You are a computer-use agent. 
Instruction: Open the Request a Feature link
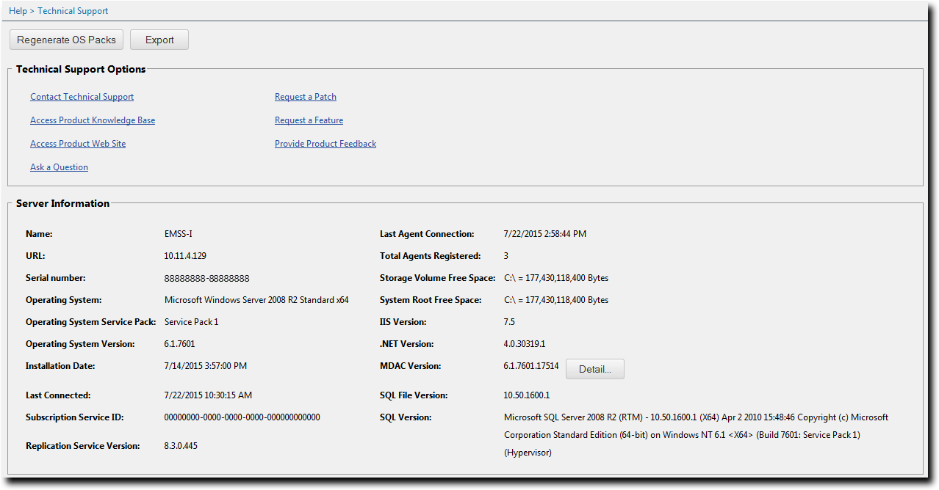309,120
